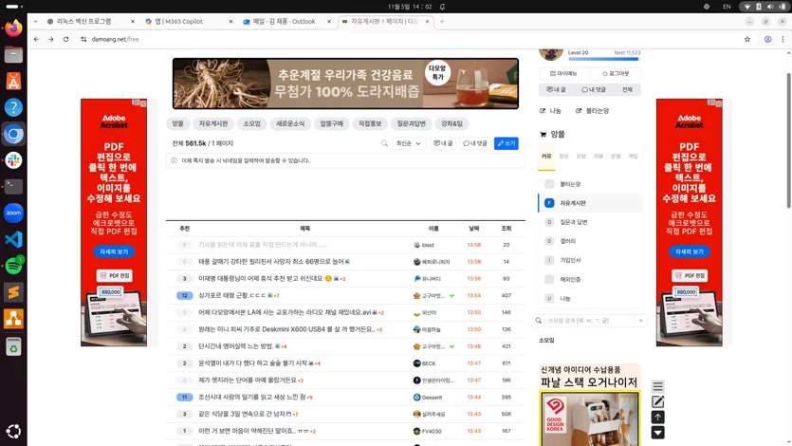Open the system volume indicator
This screenshot has height=446, width=792.
click(x=770, y=7)
